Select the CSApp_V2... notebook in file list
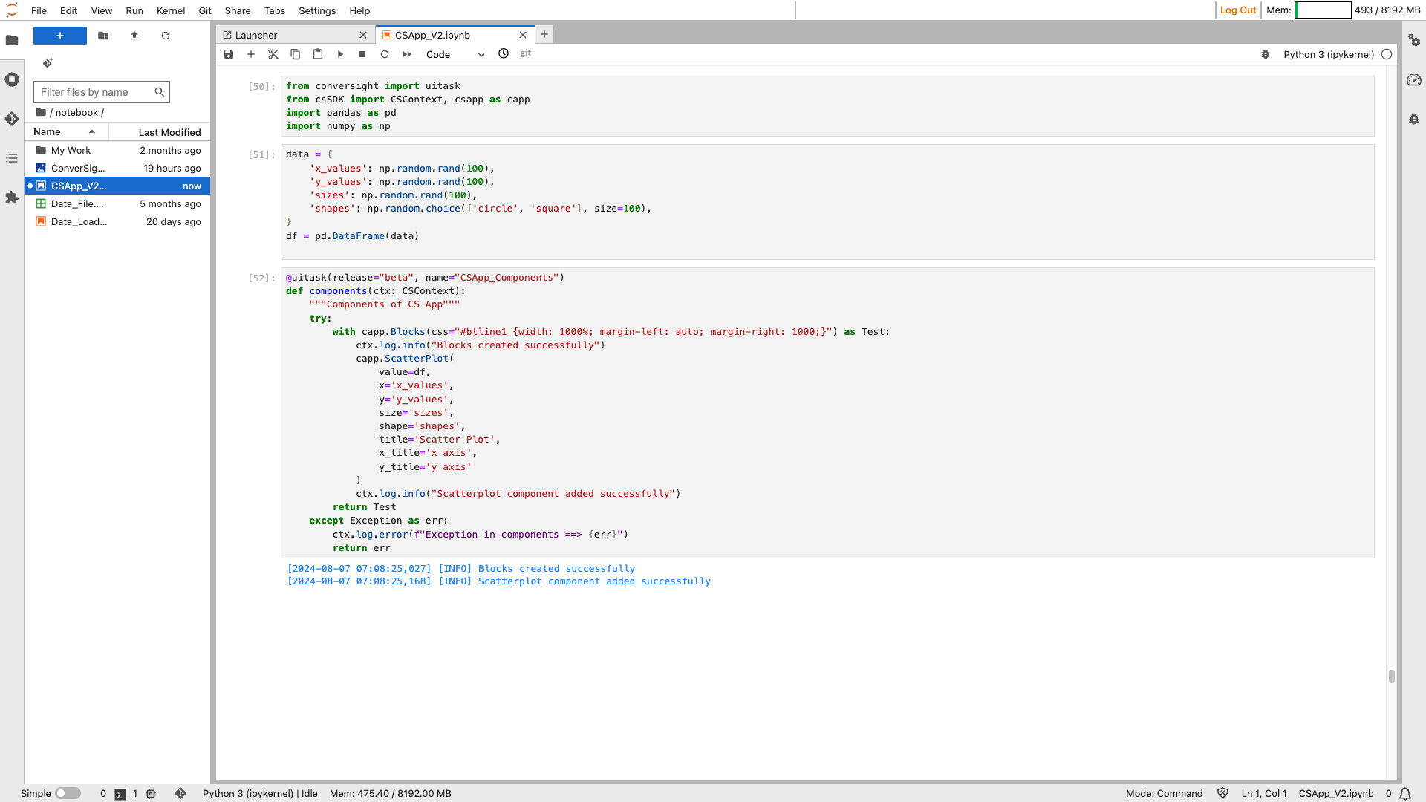The image size is (1426, 802). coord(117,186)
